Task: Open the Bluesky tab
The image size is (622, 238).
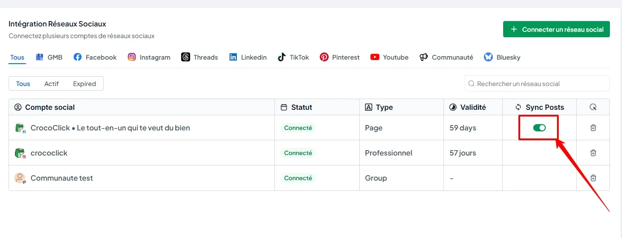Action: (502, 57)
